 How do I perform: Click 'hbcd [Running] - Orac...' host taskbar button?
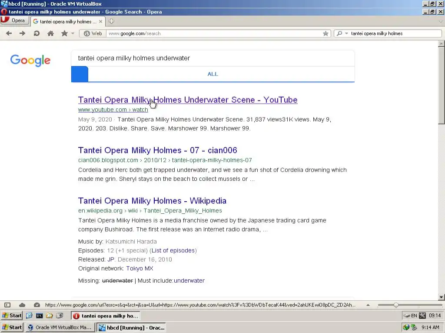tap(132, 327)
